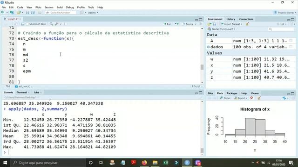Viewport: 298px width, 167px height.
Task: Click the Create Project icon in main toolbar
Action: [12, 13]
